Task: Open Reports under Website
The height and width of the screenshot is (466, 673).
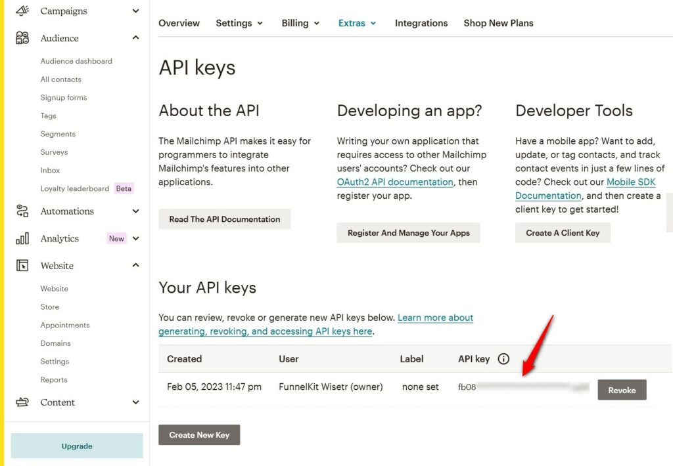Action: 54,380
